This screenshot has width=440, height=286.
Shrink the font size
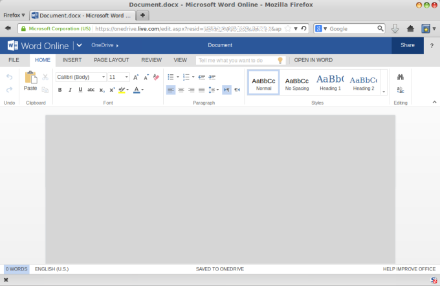(x=146, y=77)
